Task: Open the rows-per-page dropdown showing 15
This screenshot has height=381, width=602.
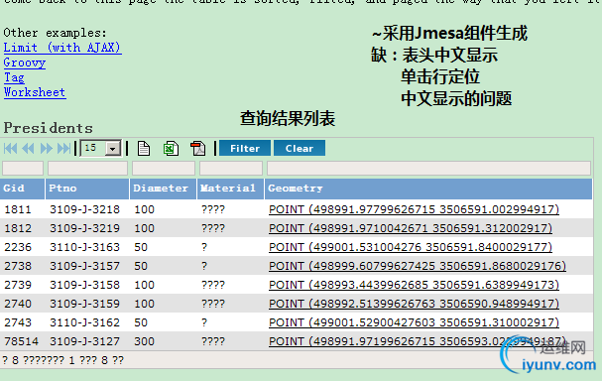Action: point(101,148)
